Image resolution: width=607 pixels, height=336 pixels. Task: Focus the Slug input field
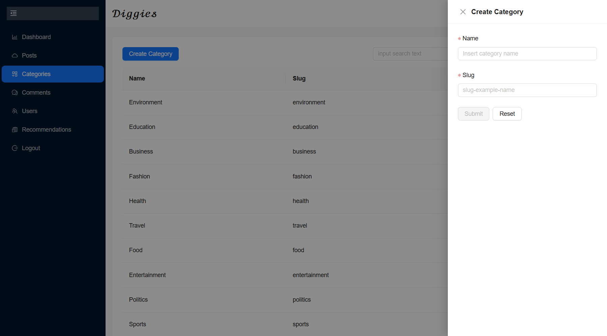527,90
